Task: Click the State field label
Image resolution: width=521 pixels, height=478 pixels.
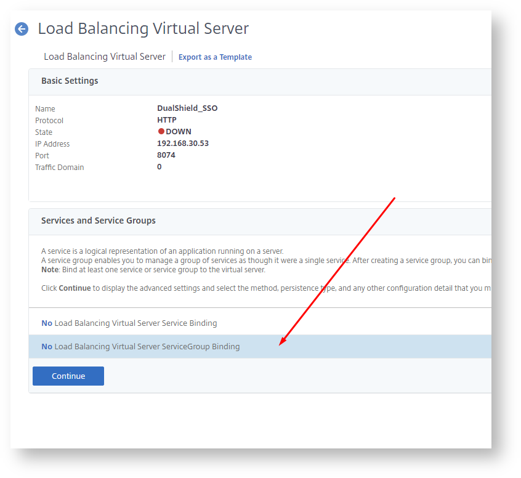Action: [44, 132]
